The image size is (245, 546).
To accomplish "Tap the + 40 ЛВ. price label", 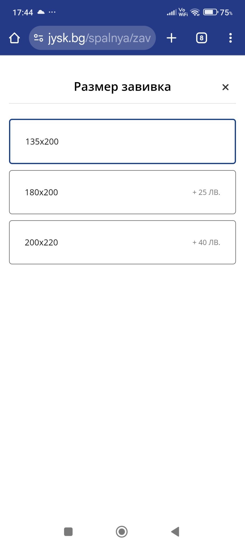I will (206, 242).
